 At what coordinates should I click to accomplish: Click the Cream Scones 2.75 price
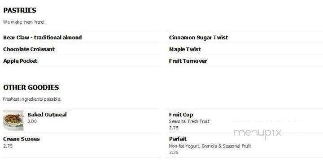8,146
